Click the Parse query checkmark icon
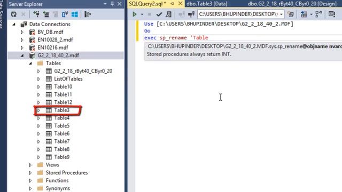This screenshot has height=192, width=342. point(159,14)
